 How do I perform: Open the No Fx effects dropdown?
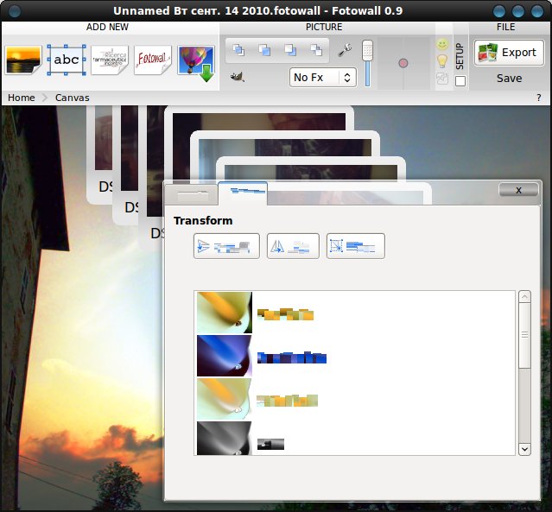coord(323,78)
